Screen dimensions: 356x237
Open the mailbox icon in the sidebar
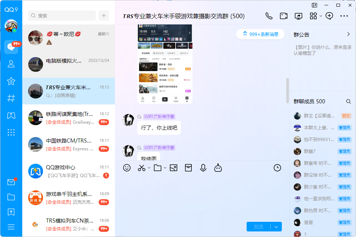click(x=11, y=182)
